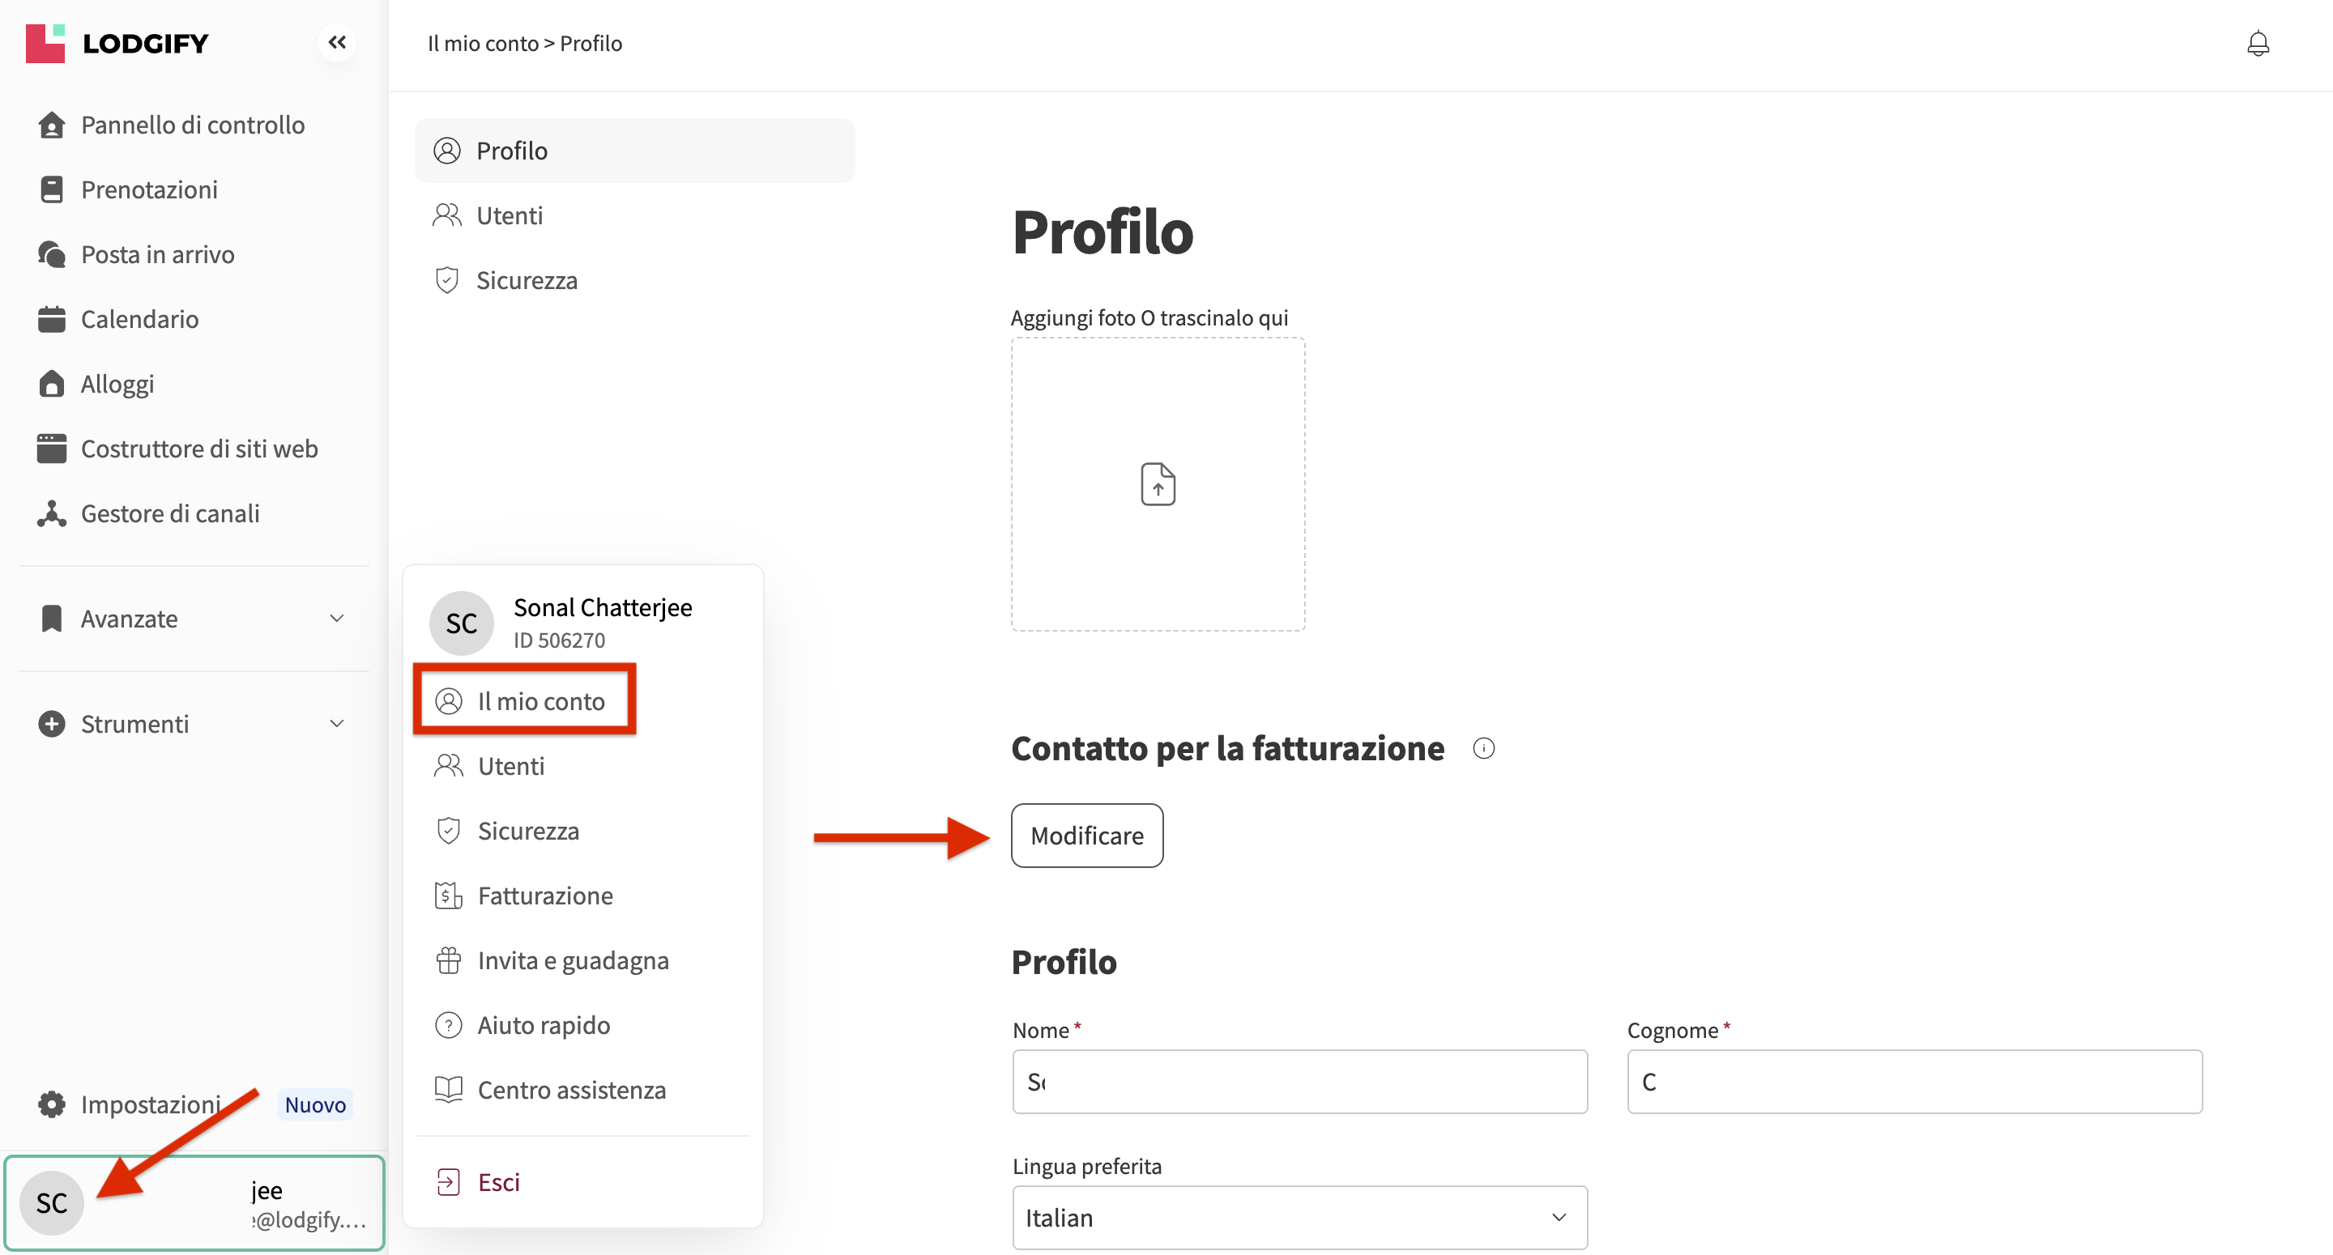The height and width of the screenshot is (1255, 2333).
Task: Expand the Avanzate section
Action: click(194, 619)
